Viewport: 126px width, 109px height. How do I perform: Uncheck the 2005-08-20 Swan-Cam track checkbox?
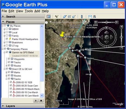[11, 85]
